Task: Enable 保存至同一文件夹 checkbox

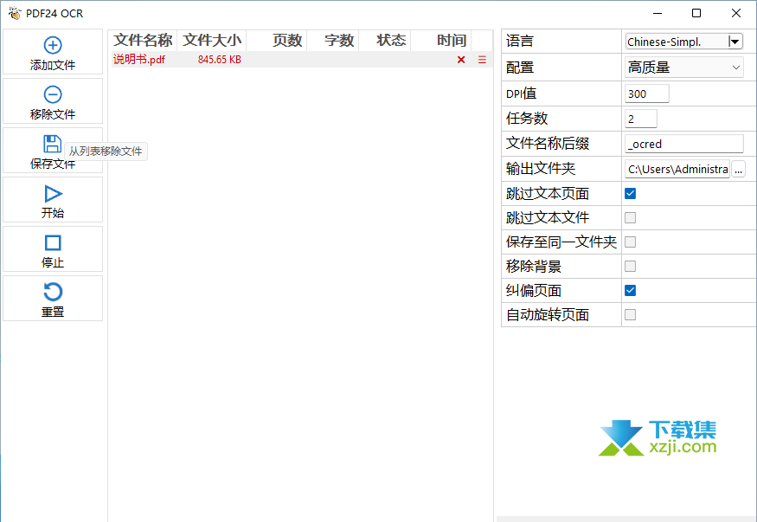Action: [630, 242]
